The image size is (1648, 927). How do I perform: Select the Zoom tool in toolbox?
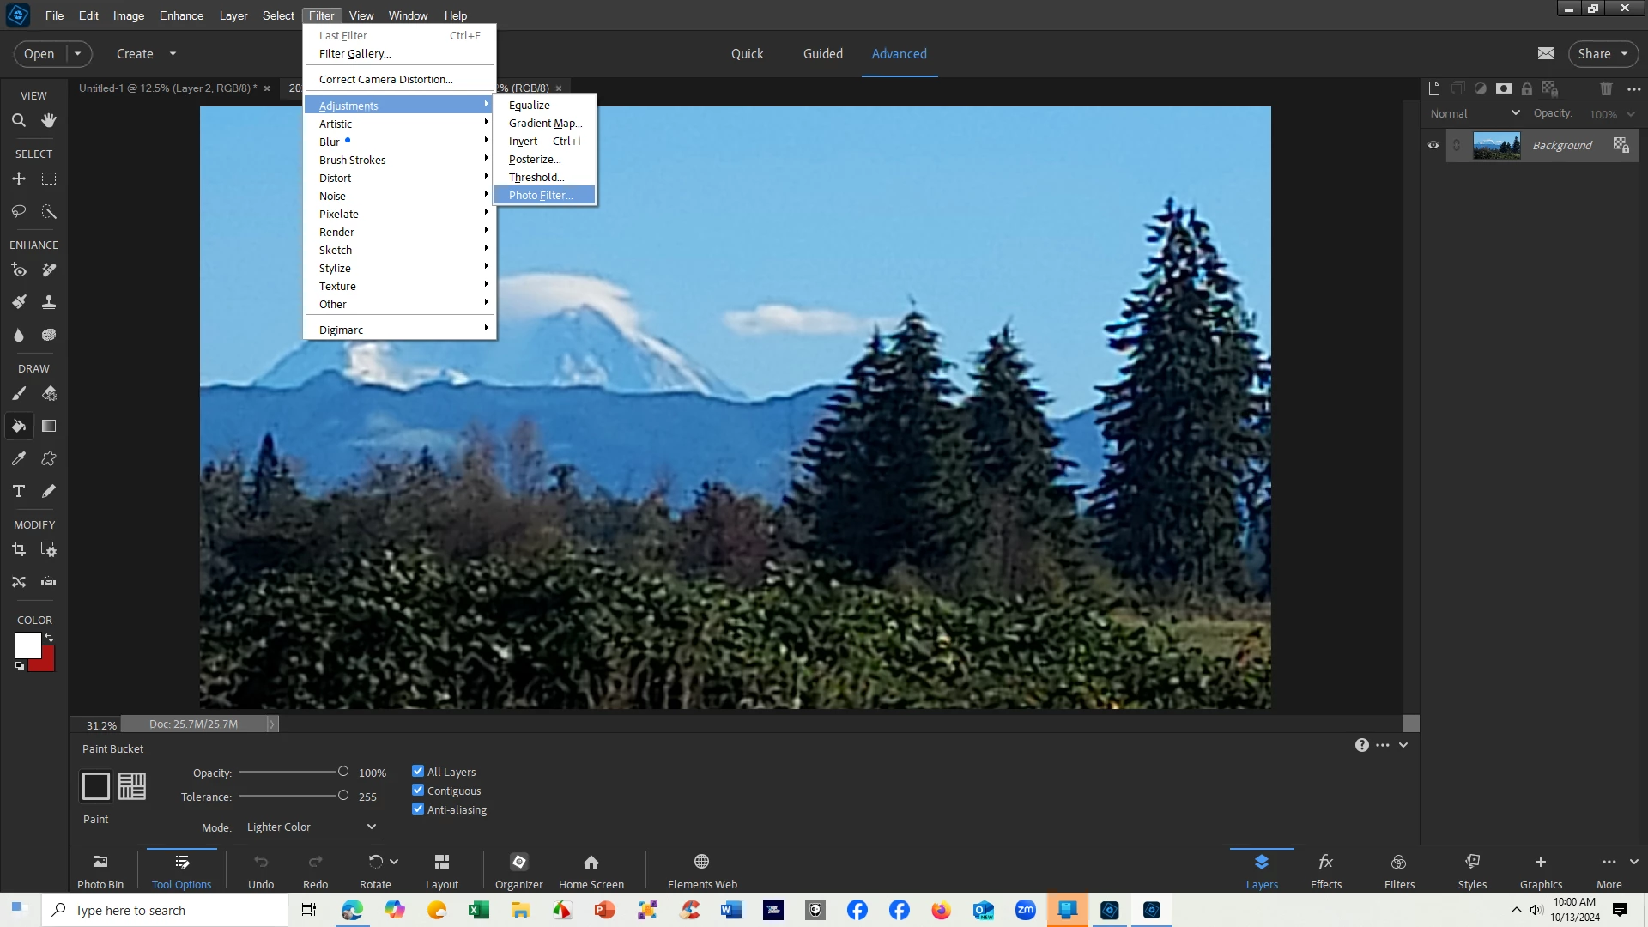(19, 120)
